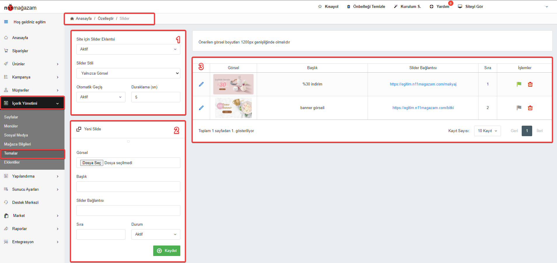This screenshot has height=263, width=557.
Task: Click the Kurulum S. wand icon
Action: [396, 6]
